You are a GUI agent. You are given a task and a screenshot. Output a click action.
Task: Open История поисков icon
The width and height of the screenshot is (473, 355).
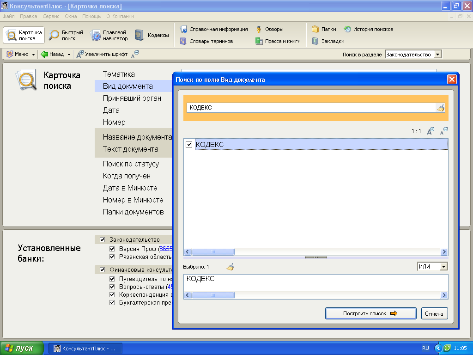[347, 29]
